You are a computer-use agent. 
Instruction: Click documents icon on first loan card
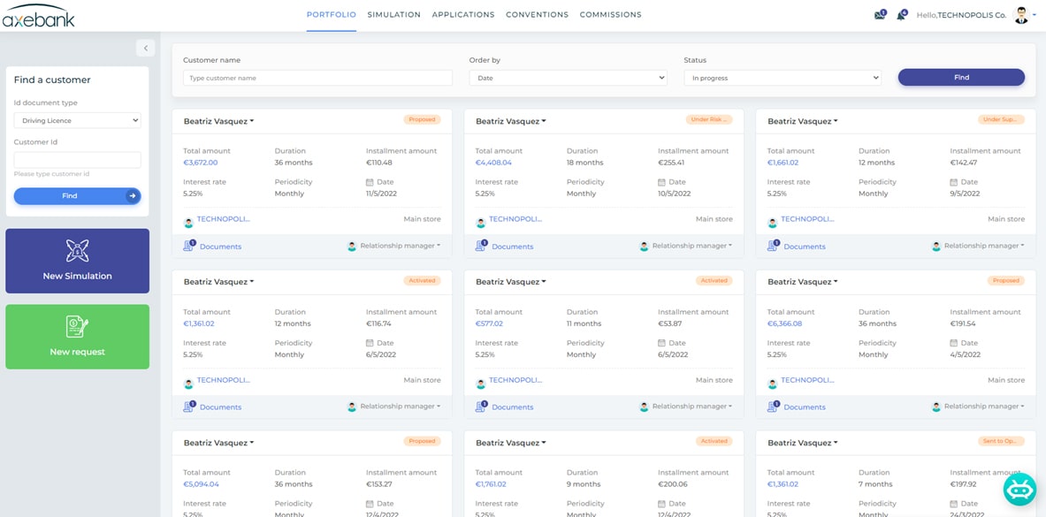point(188,246)
